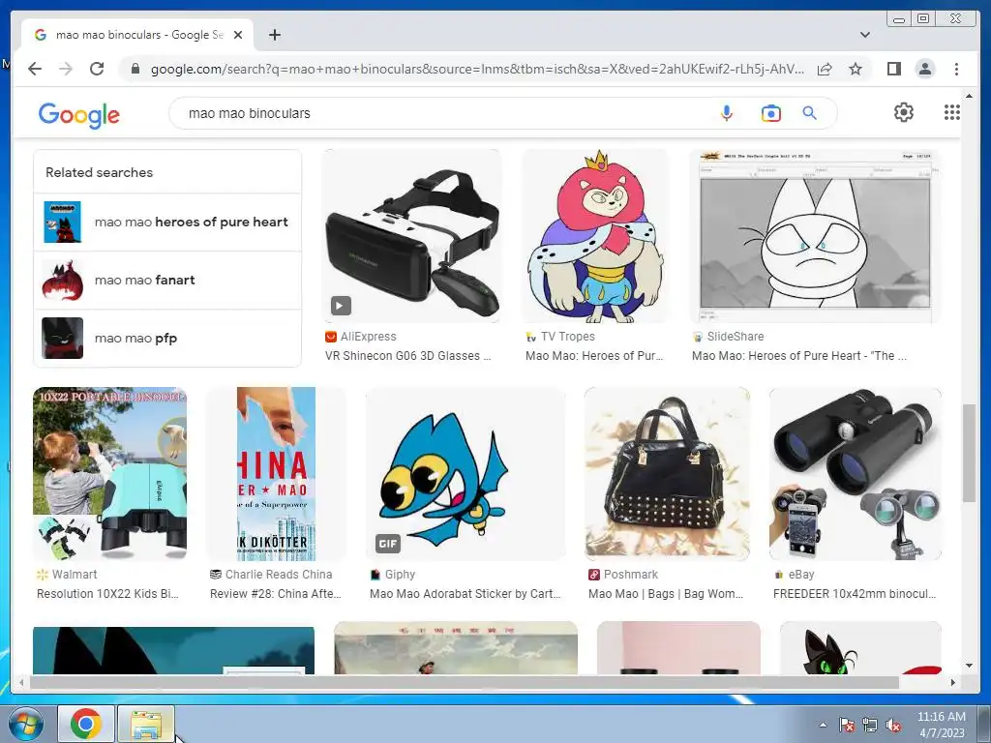Open the eBay source link
This screenshot has width=991, height=743.
(x=795, y=575)
